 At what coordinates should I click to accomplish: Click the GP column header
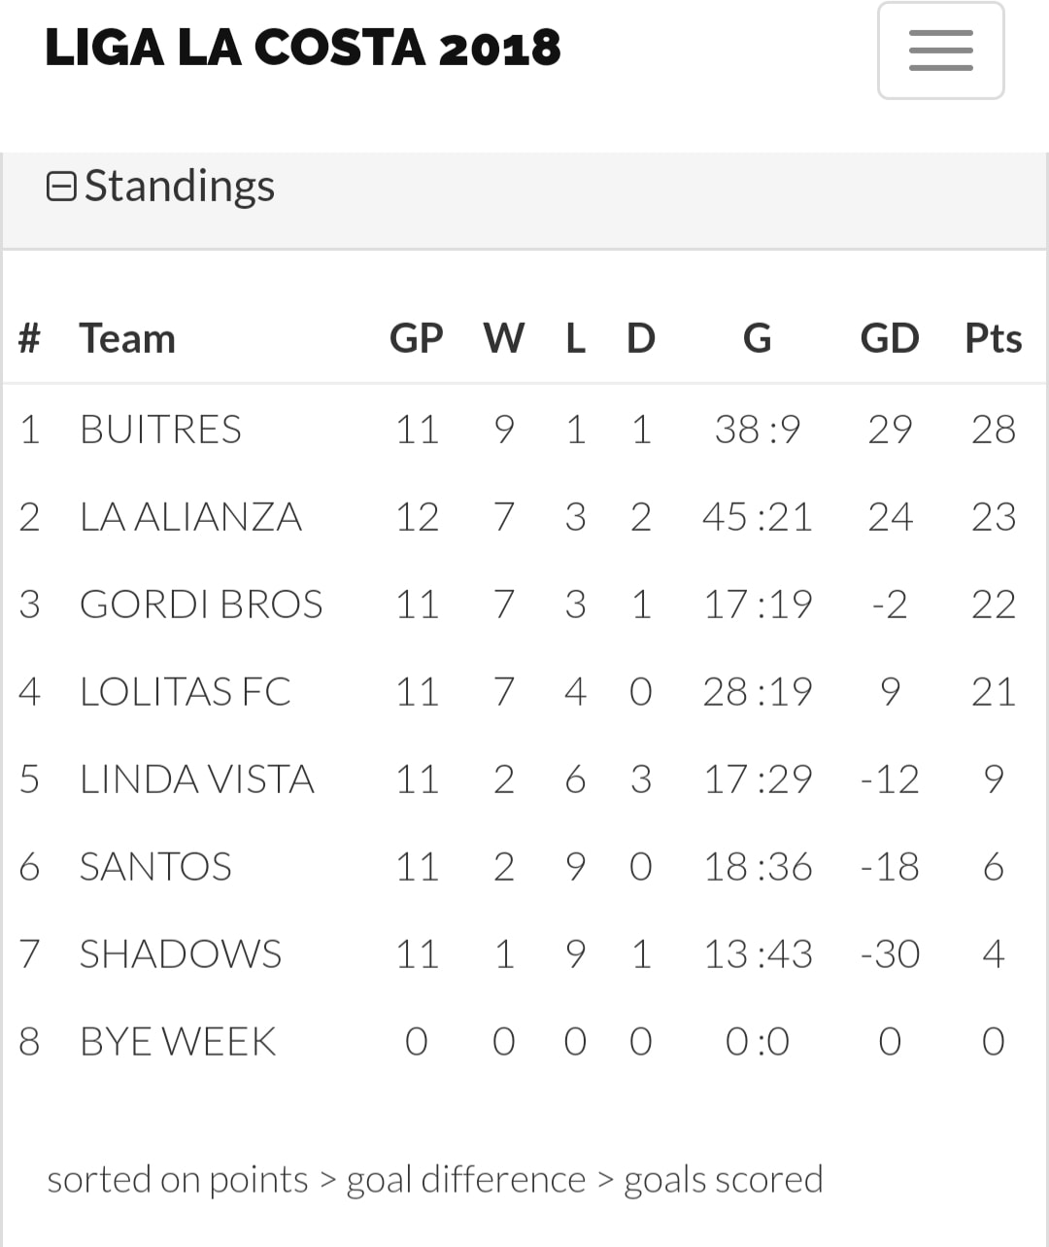pos(417,338)
